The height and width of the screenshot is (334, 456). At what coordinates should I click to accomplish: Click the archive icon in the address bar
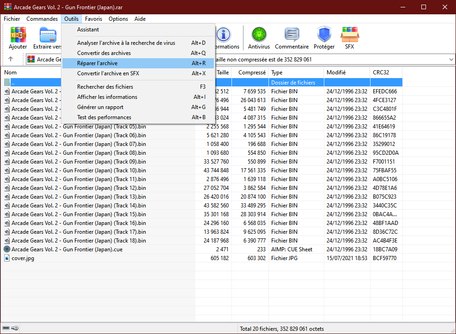coord(31,59)
